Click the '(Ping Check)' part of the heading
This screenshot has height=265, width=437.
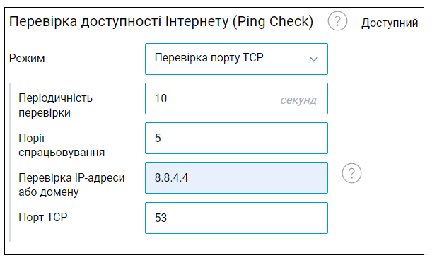click(273, 22)
